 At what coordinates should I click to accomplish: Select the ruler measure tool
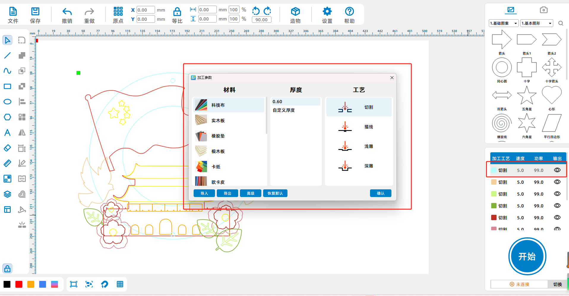tap(7, 163)
